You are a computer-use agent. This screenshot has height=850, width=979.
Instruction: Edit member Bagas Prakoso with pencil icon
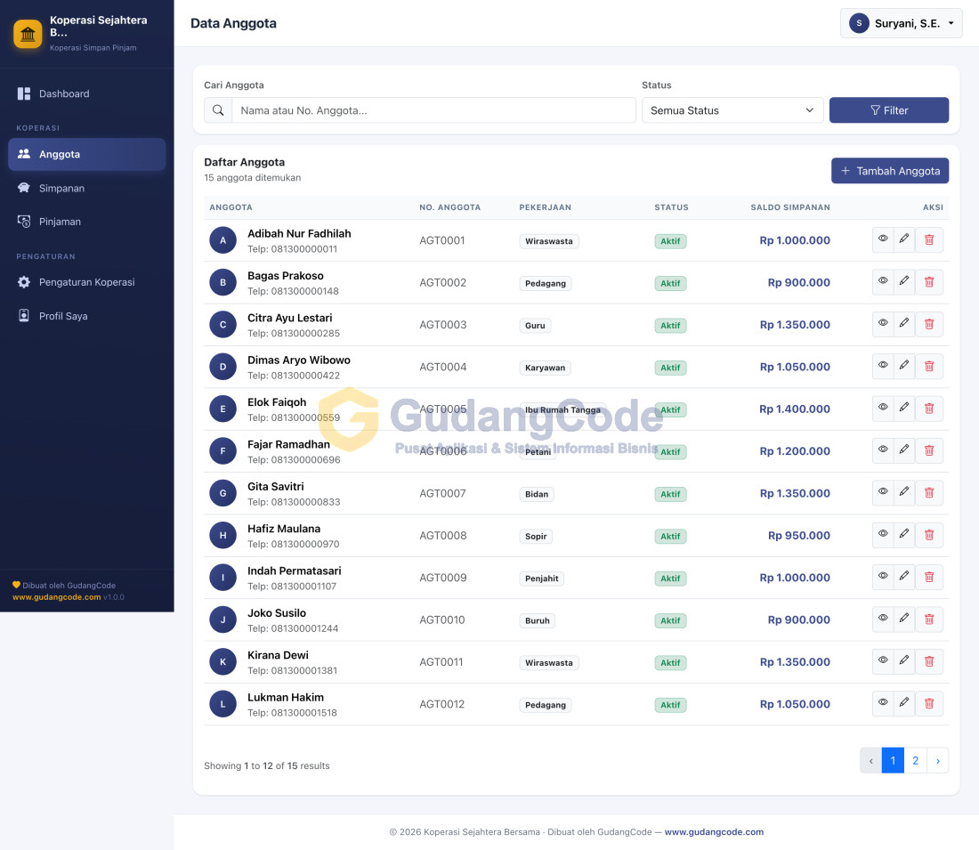(904, 281)
